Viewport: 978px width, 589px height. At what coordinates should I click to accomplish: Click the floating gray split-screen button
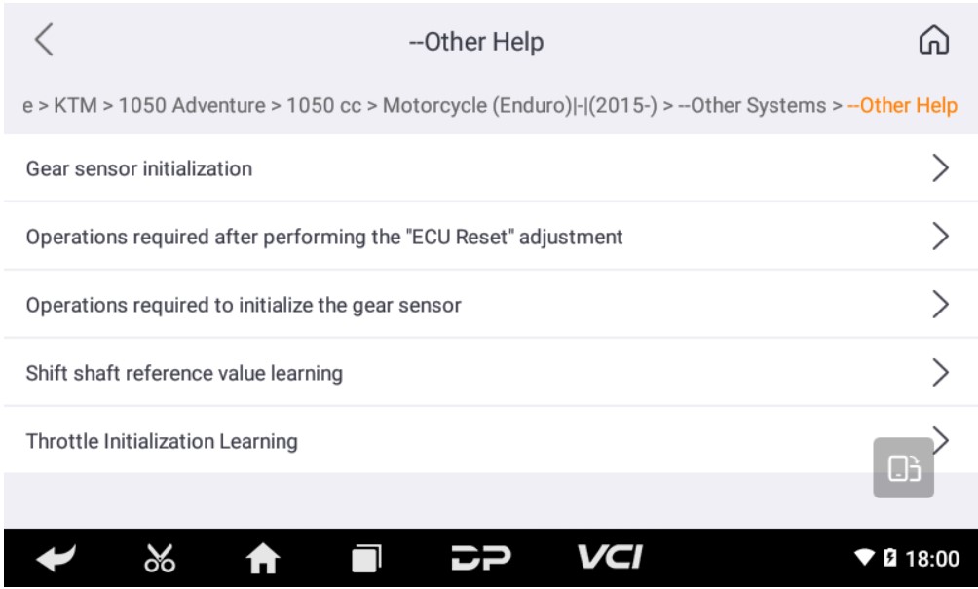(x=903, y=468)
